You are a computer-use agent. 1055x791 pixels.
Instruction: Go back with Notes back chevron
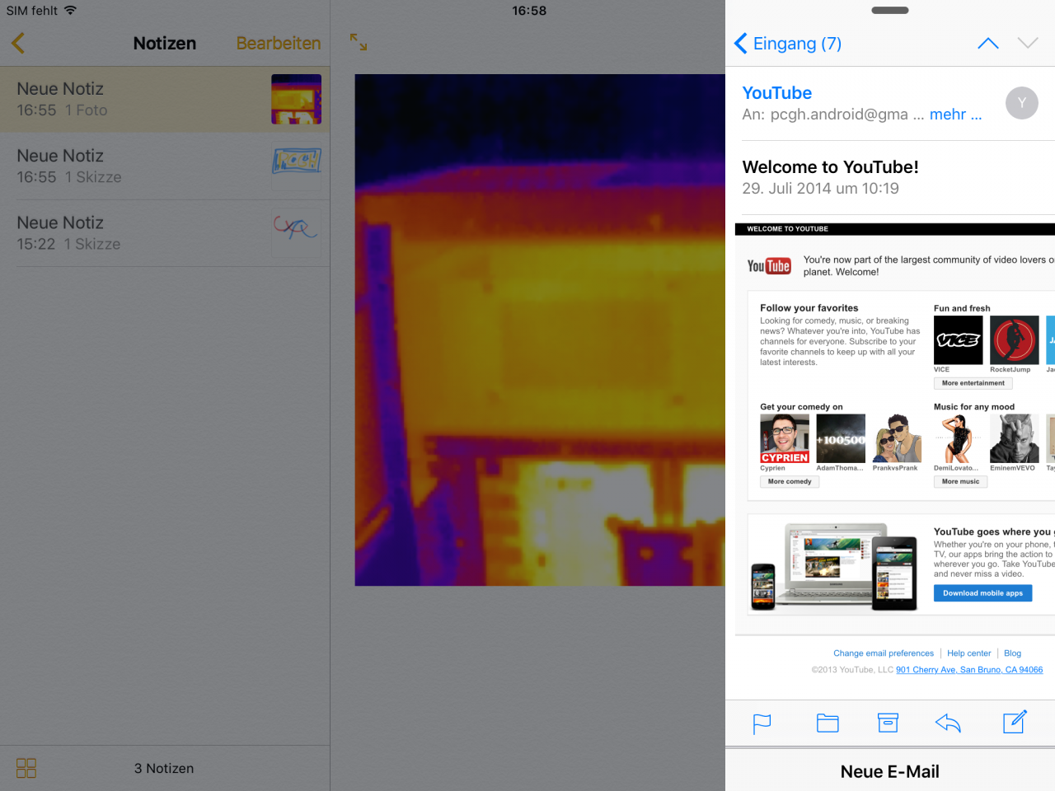click(x=18, y=43)
